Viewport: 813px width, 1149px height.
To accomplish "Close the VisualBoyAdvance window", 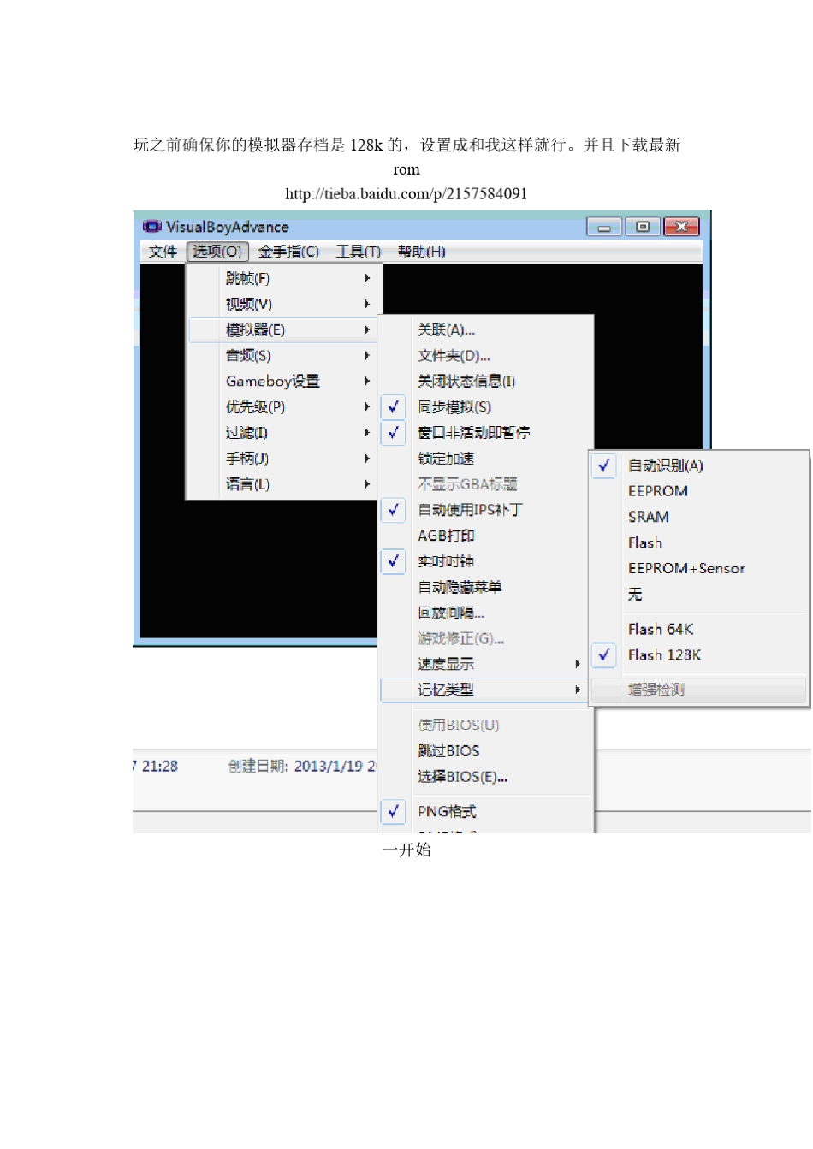I will pyautogui.click(x=681, y=227).
